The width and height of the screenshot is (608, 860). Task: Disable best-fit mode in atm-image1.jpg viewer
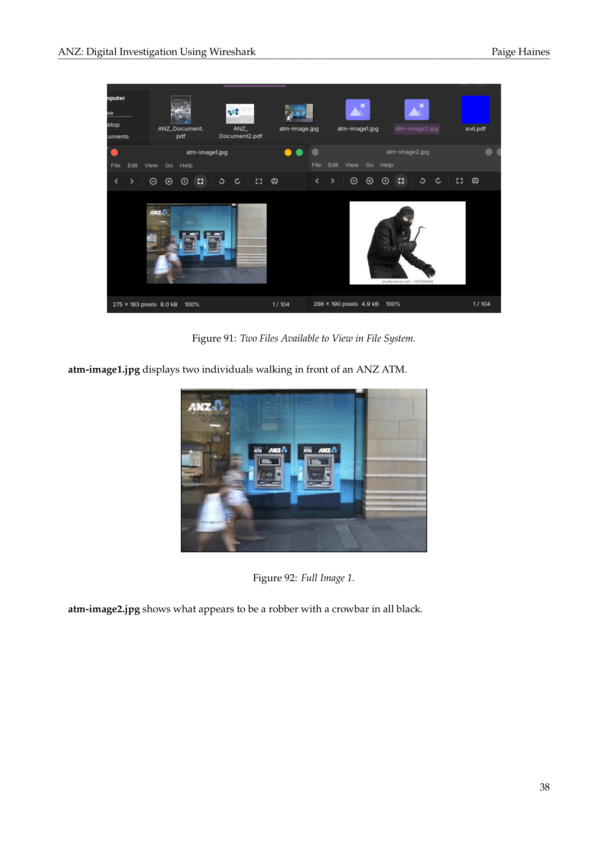200,181
